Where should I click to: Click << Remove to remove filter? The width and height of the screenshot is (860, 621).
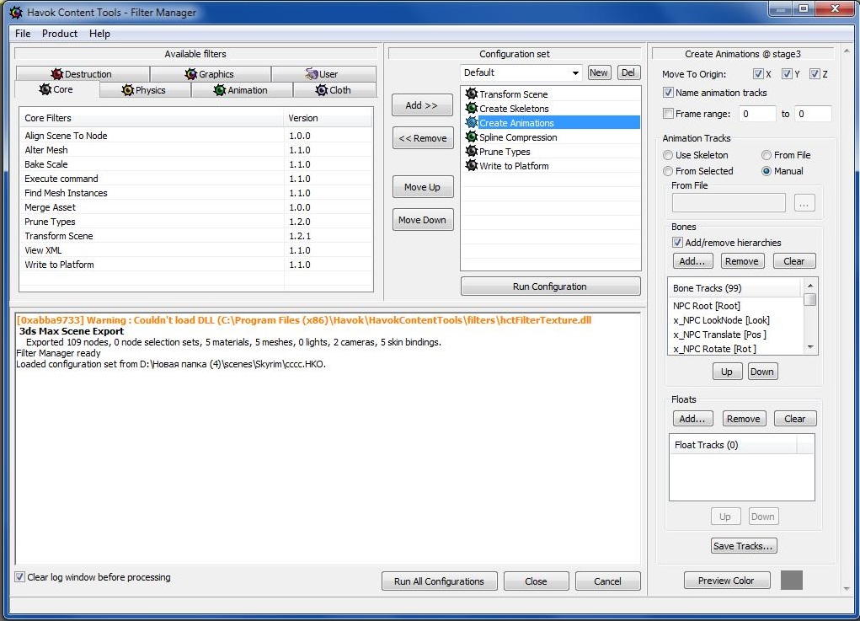pos(423,138)
